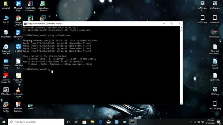This screenshot has width=223, height=125.
Task: Open the battery status tray icon
Action: click(203, 122)
